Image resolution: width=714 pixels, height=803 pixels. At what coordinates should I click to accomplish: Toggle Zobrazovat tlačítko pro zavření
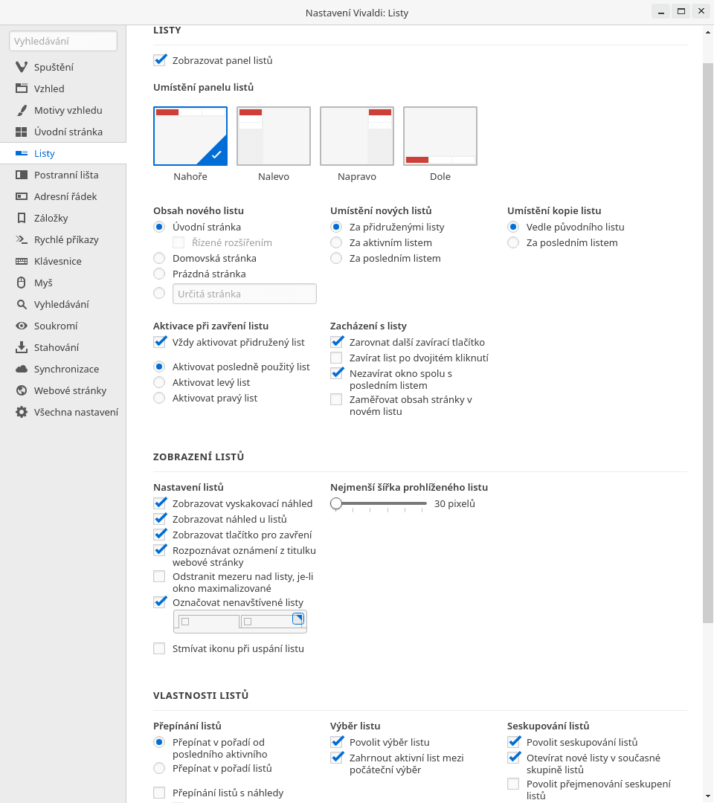[x=160, y=534]
